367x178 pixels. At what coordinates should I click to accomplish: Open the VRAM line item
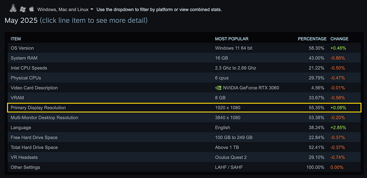(x=17, y=98)
